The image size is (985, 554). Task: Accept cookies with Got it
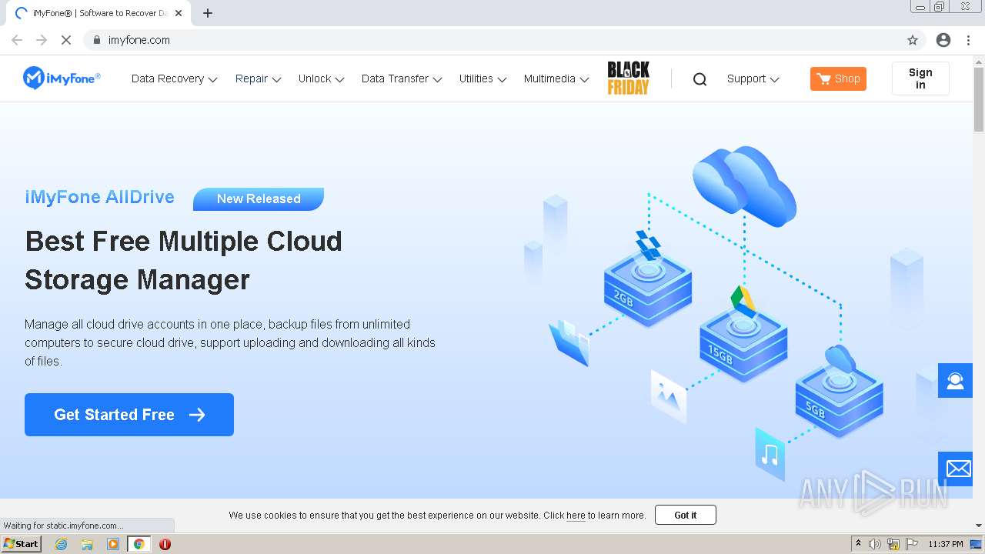pos(686,515)
